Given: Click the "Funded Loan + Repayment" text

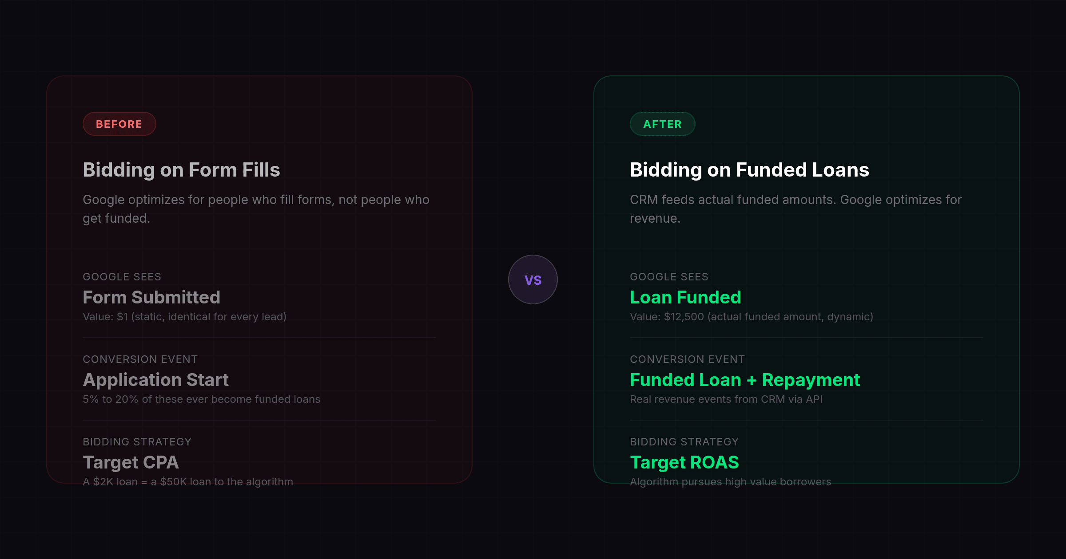Looking at the screenshot, I should click(745, 380).
